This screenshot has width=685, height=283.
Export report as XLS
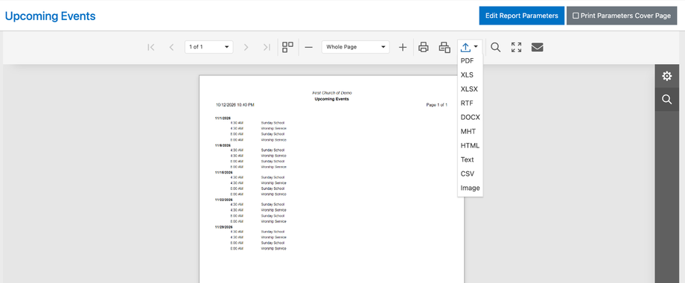pos(467,74)
